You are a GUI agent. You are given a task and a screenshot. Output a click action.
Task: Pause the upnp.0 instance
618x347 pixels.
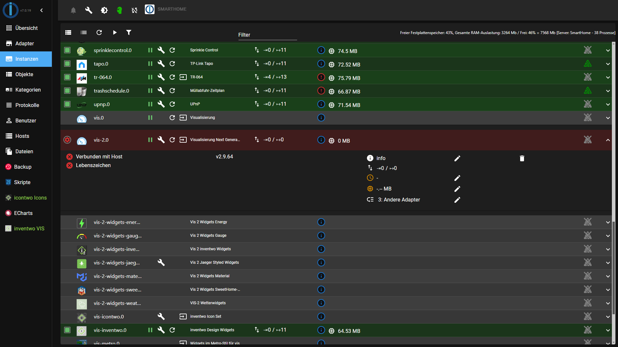coord(150,104)
